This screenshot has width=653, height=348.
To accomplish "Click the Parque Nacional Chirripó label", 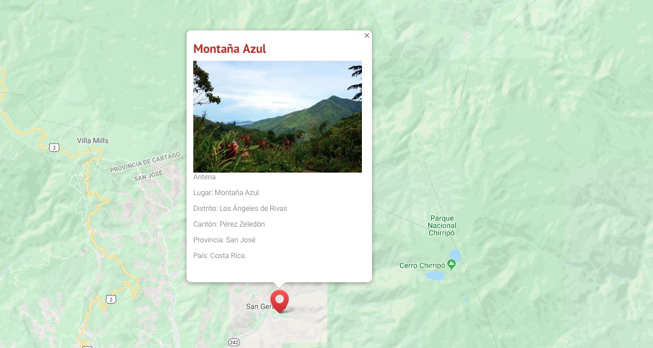I will click(442, 225).
